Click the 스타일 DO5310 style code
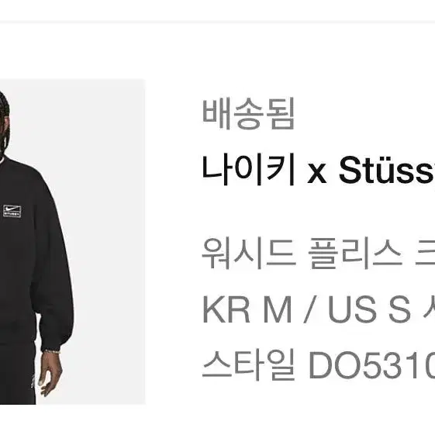The width and height of the screenshot is (435, 435). click(x=319, y=364)
